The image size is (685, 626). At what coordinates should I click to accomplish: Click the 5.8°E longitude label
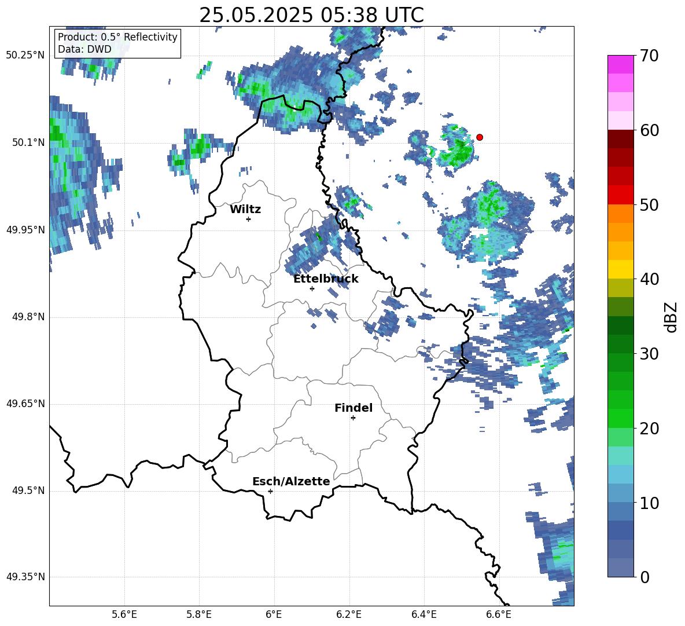[x=199, y=614]
